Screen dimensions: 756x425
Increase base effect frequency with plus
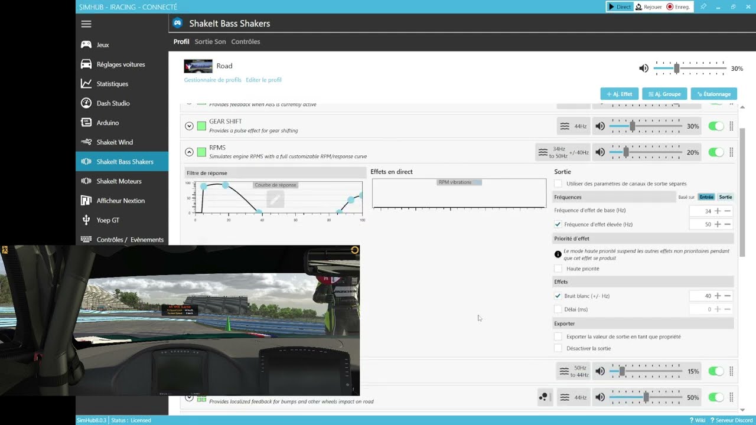(718, 211)
